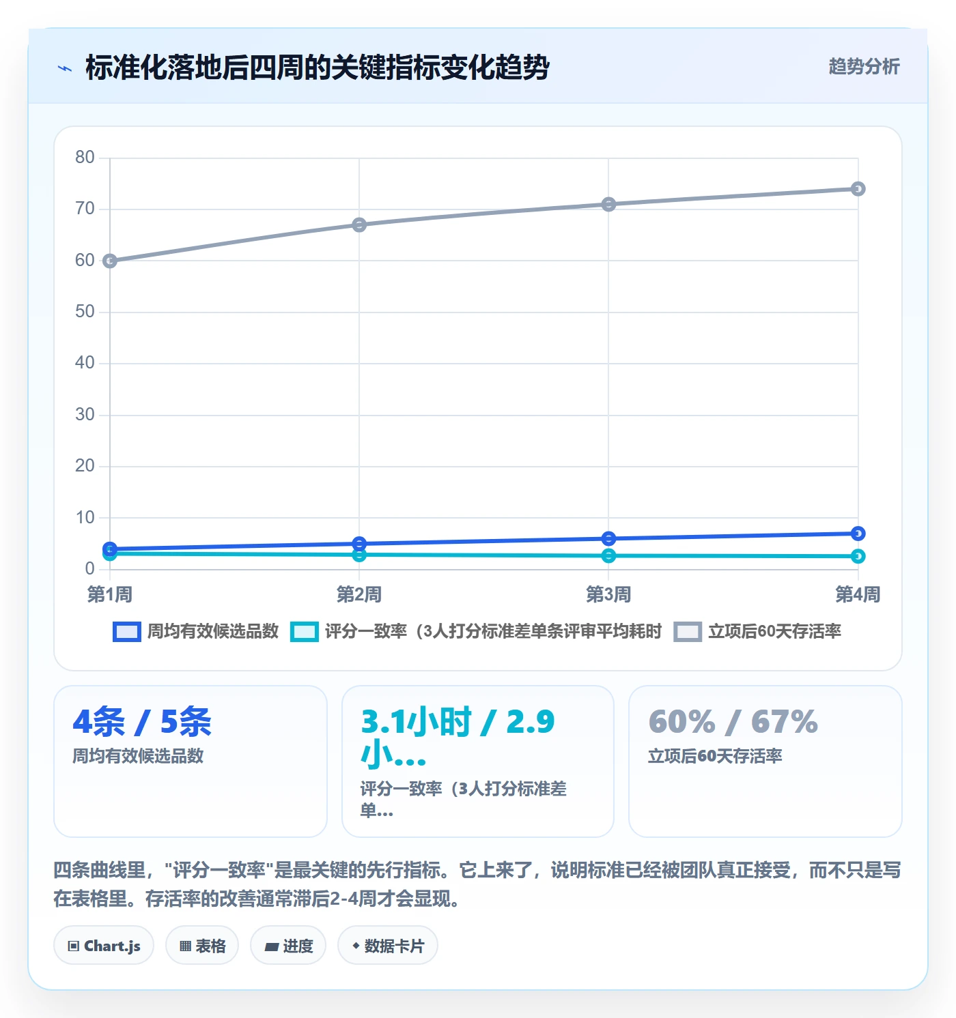Screen dimensions: 956x1018
Task: Select the 表格 tag chip
Action: [x=202, y=946]
